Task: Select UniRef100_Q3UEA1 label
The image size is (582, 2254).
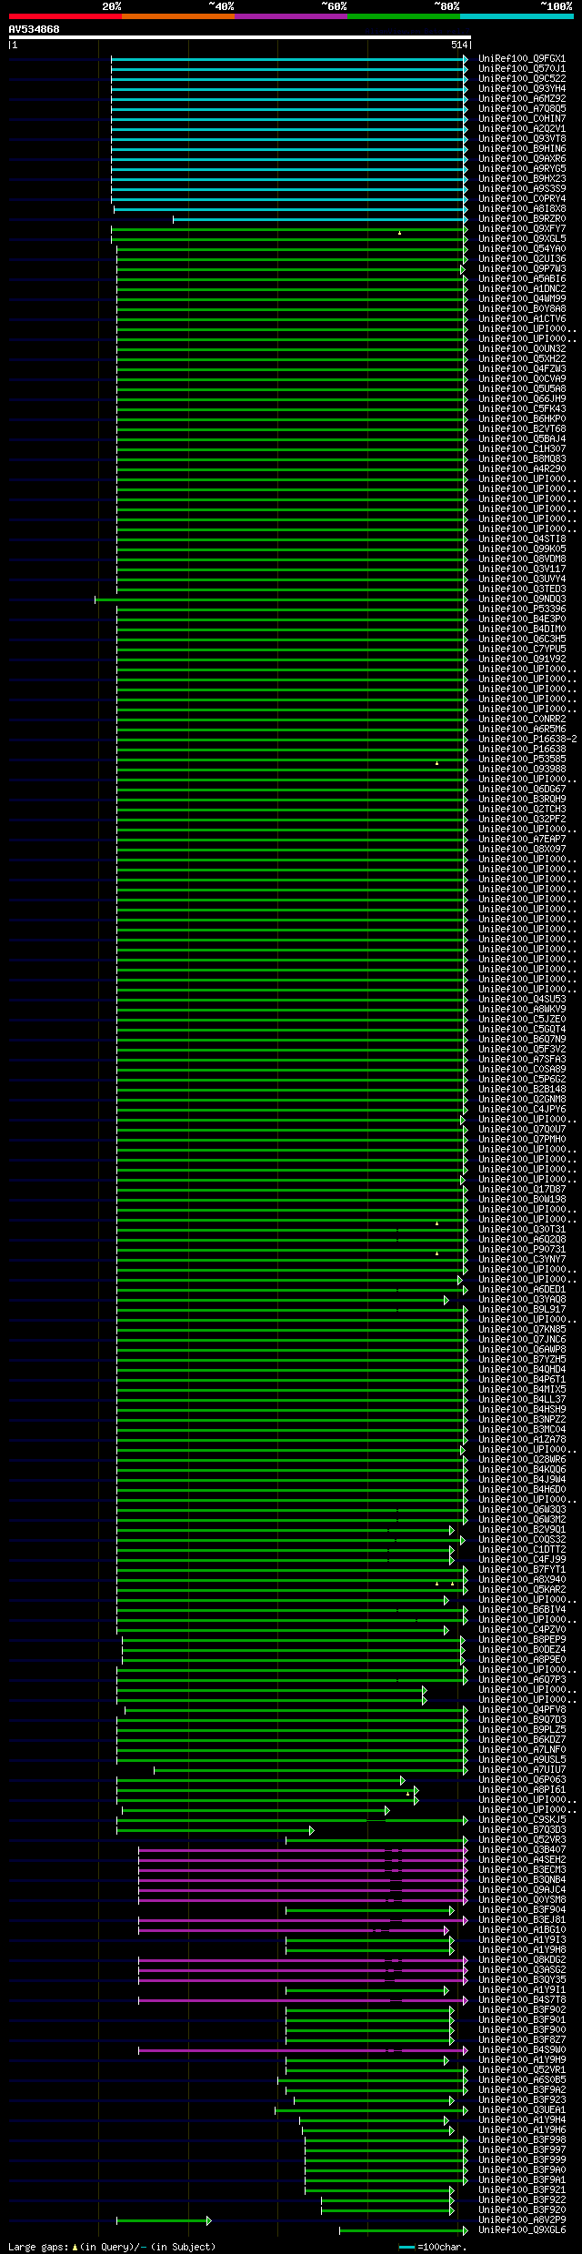Action: 522,2110
